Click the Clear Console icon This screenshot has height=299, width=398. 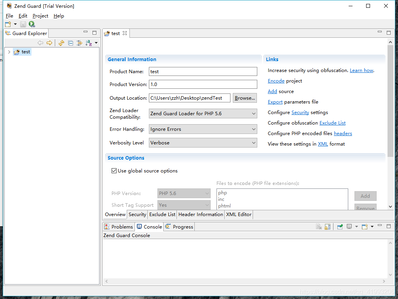pyautogui.click(x=319, y=227)
